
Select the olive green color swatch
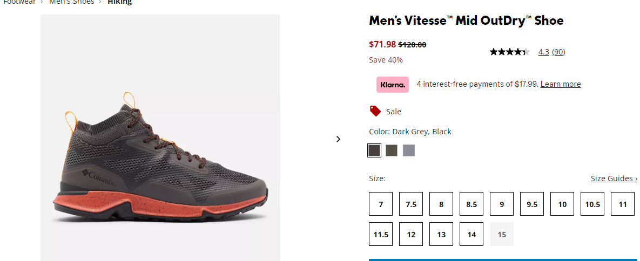coord(392,150)
